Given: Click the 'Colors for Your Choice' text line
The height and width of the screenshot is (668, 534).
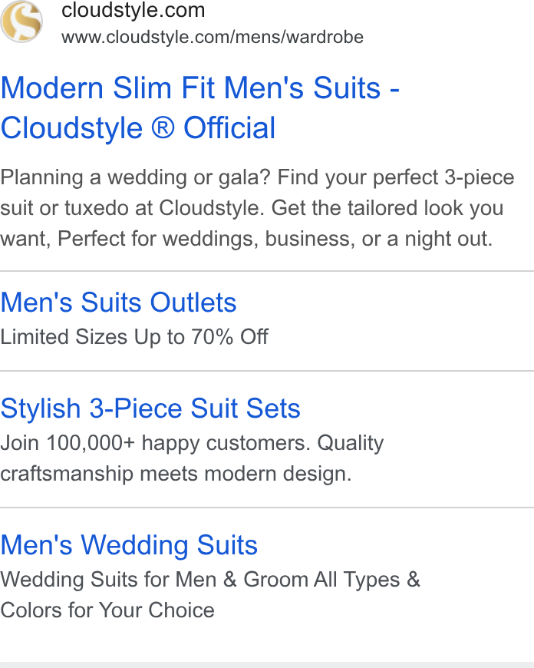Looking at the screenshot, I should click(107, 610).
